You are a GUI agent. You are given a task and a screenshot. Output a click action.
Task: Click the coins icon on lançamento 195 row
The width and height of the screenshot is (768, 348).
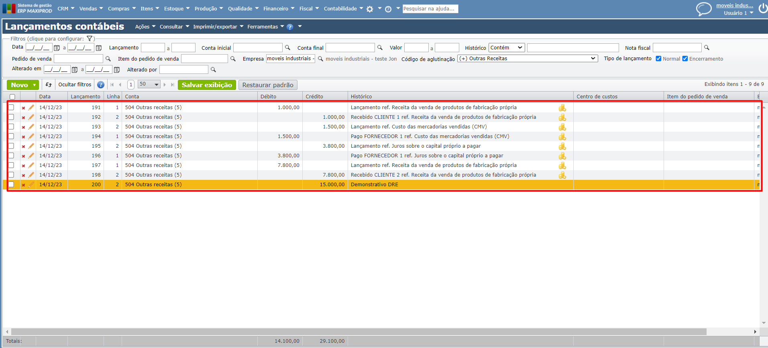[x=562, y=146]
